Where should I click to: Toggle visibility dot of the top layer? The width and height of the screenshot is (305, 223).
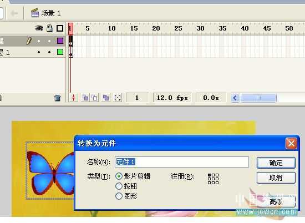tap(39, 41)
